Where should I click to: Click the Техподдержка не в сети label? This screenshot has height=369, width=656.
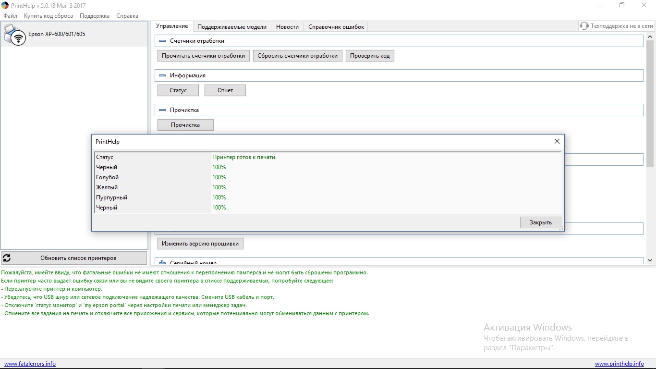click(622, 26)
